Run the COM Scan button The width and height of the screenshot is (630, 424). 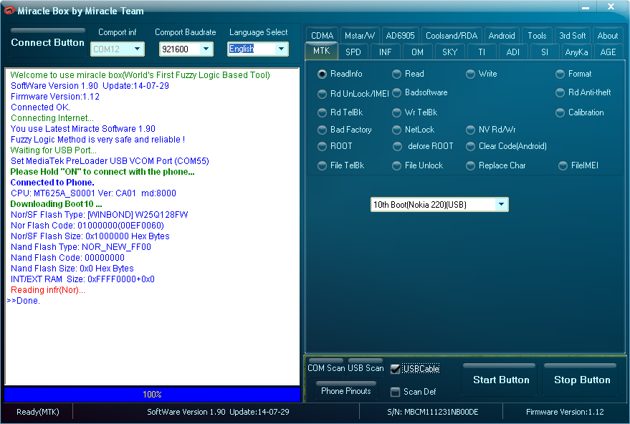pos(326,368)
